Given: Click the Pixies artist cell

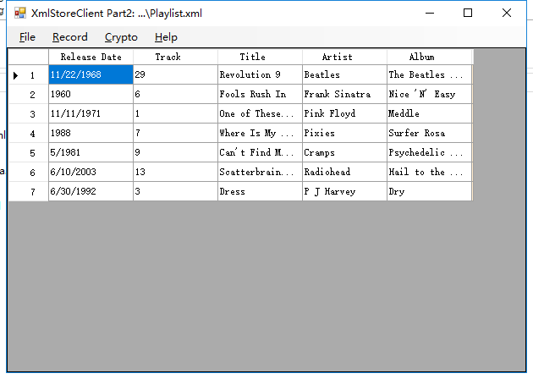Looking at the screenshot, I should pos(344,134).
